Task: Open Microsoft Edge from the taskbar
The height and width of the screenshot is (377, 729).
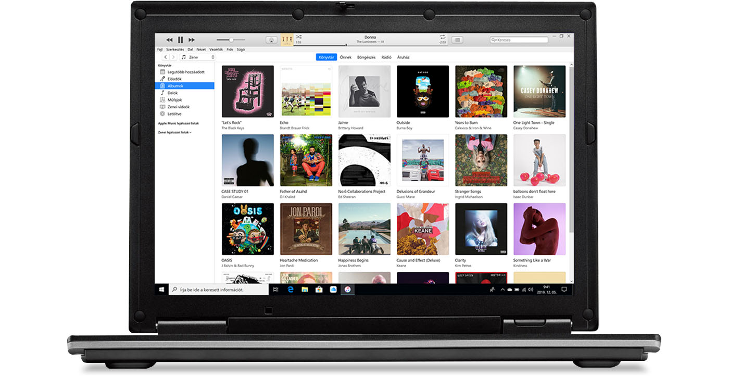Action: click(x=291, y=289)
